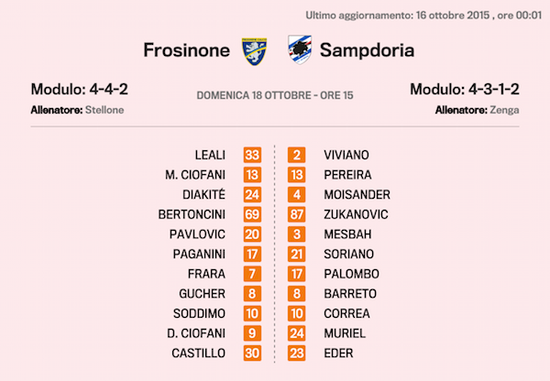550x381 pixels.
Task: Click Frosinone coach name Stellone
Action: click(104, 110)
